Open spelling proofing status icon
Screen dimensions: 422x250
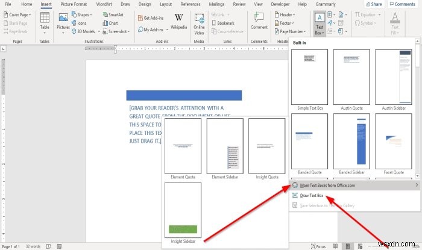[x=48, y=246]
